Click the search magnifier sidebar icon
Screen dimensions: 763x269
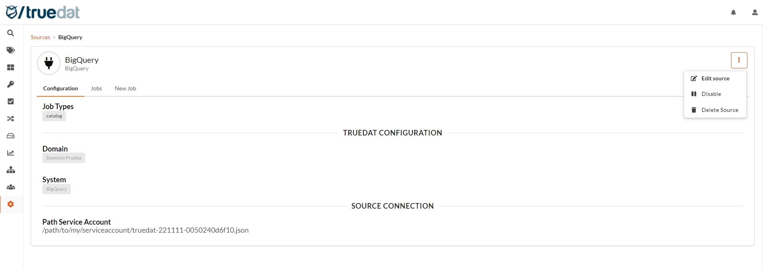pos(11,33)
